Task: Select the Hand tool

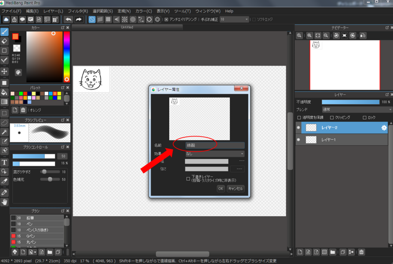Action: coord(4,202)
